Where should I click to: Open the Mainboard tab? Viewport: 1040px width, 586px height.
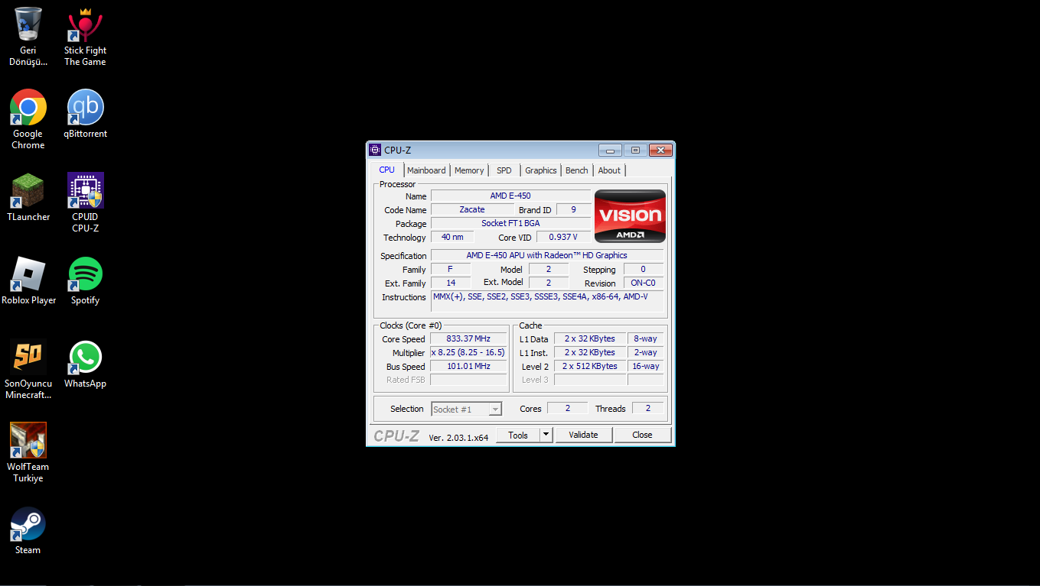click(x=426, y=170)
